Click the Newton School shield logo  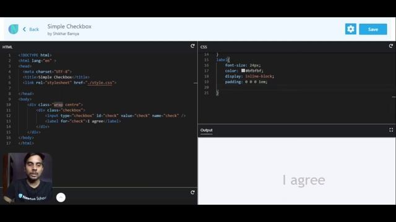(14, 29)
